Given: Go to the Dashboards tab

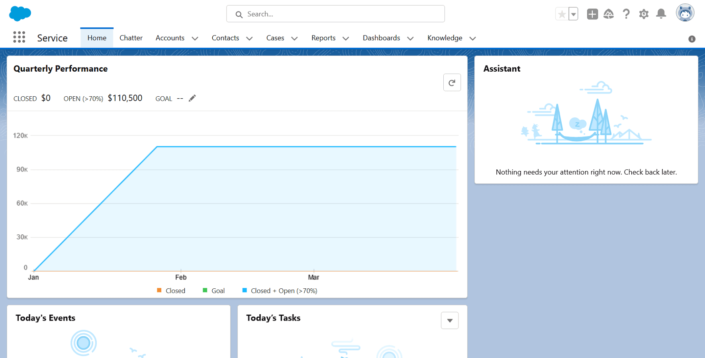Looking at the screenshot, I should [x=381, y=38].
